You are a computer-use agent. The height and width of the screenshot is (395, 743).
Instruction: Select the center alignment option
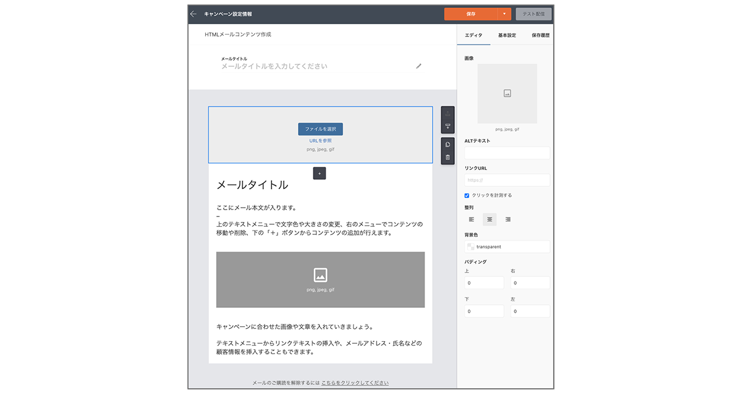coord(490,219)
